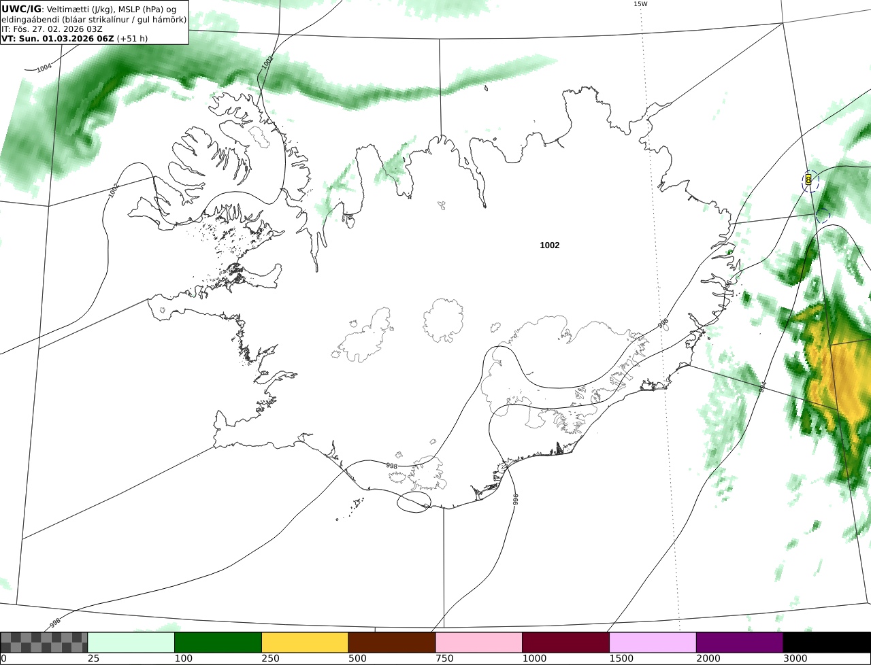Screen dimensions: 871x665
Task: Select the dark purple 2000–3000 legend swatch
Action: tap(740, 642)
